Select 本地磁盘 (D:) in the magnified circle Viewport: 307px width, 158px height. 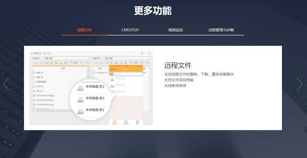95,98
